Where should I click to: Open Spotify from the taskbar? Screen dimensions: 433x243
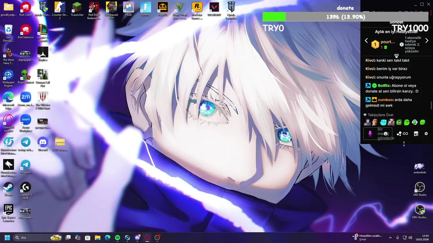click(117, 238)
